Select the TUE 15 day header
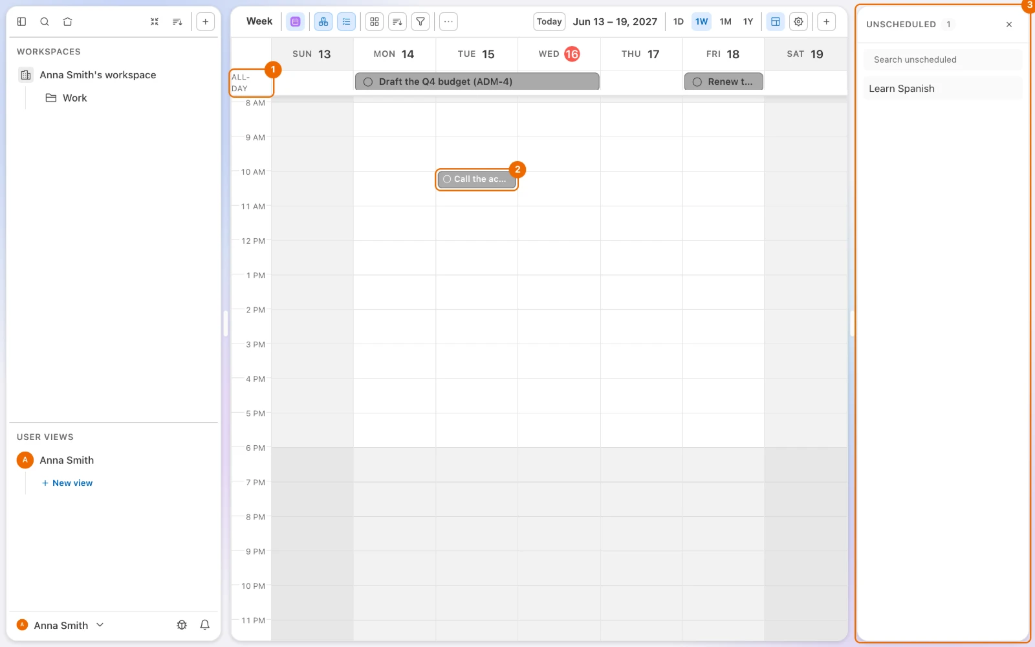Image resolution: width=1035 pixels, height=647 pixels. pos(476,54)
